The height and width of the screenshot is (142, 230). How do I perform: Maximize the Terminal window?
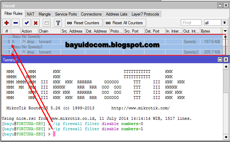(220, 60)
